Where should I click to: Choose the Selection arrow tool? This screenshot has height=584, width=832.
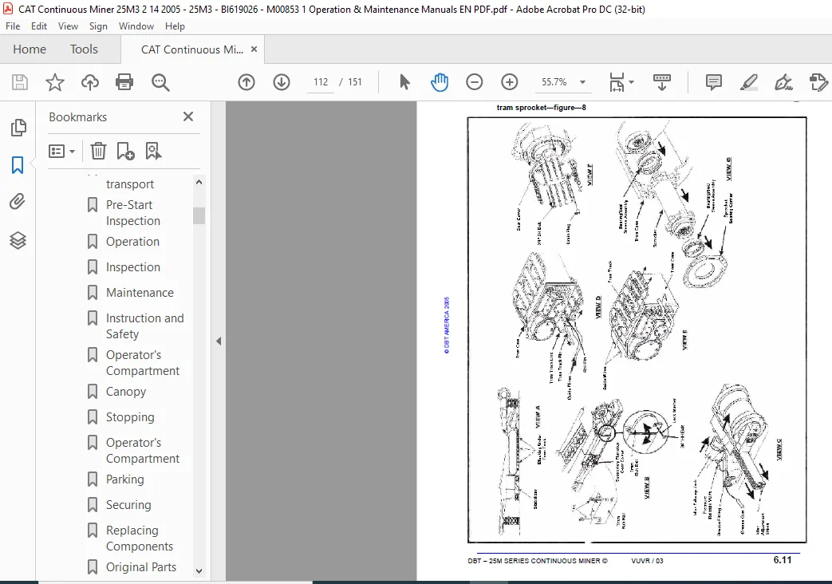pos(404,82)
